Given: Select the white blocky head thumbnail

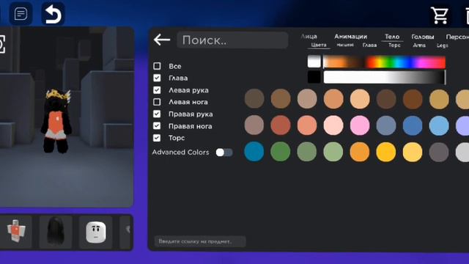Looking at the screenshot, I should click(x=96, y=232).
